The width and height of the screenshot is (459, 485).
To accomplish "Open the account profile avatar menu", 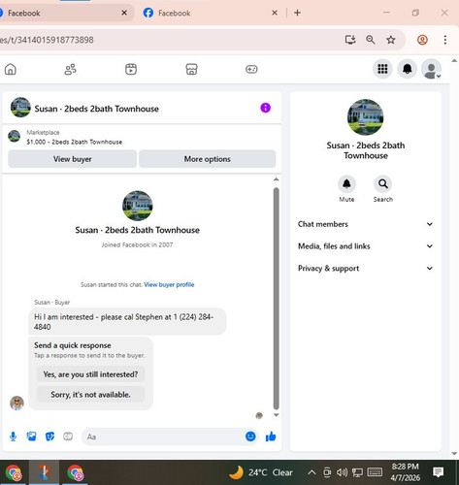I will tap(431, 69).
